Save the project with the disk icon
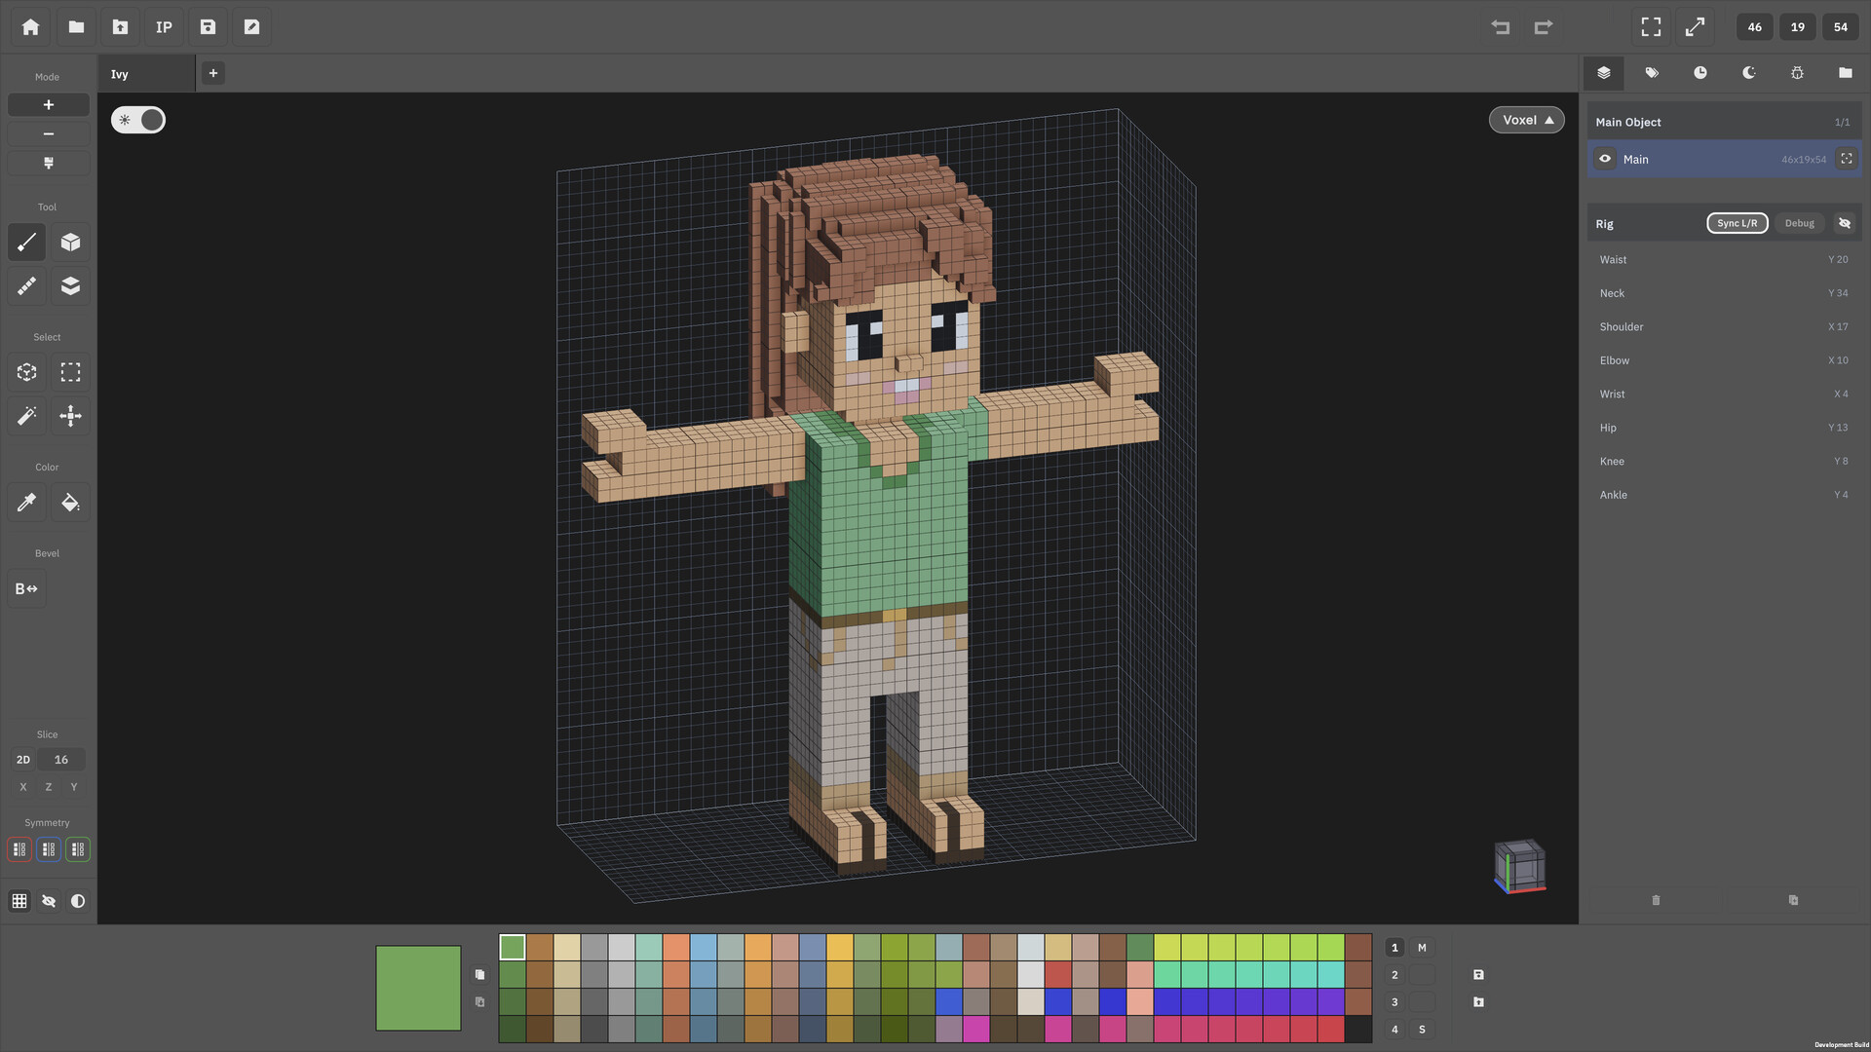This screenshot has width=1871, height=1052. click(x=208, y=27)
